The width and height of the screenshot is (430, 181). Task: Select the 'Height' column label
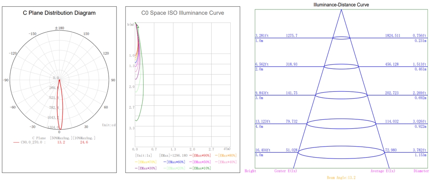pyautogui.click(x=250, y=171)
